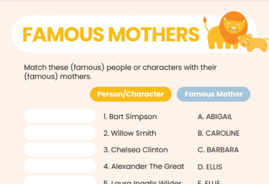Click the answer box beside Laura Ingalls Wilder
Image resolution: width=269 pixels, height=184 pixels.
60,181
